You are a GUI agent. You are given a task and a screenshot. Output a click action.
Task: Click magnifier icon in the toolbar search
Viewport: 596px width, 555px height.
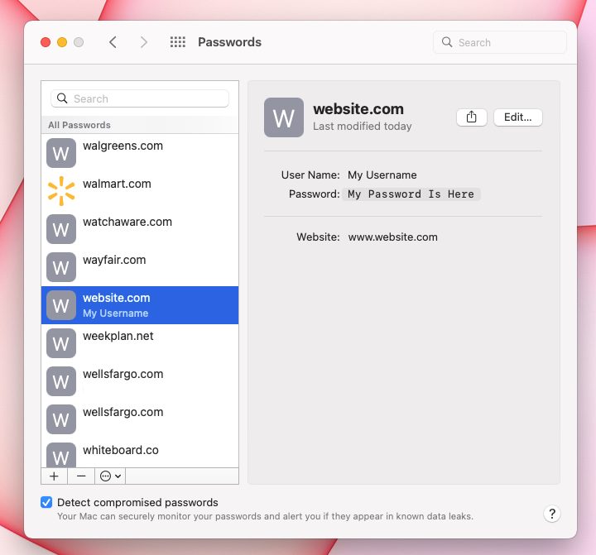(x=447, y=42)
